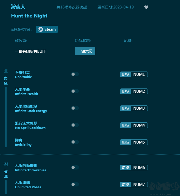Turn on Infinite Dark Energy
The height and width of the screenshot is (196, 180).
[75, 108]
